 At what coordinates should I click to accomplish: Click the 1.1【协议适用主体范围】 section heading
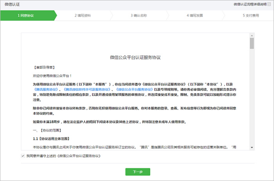coord(51,139)
